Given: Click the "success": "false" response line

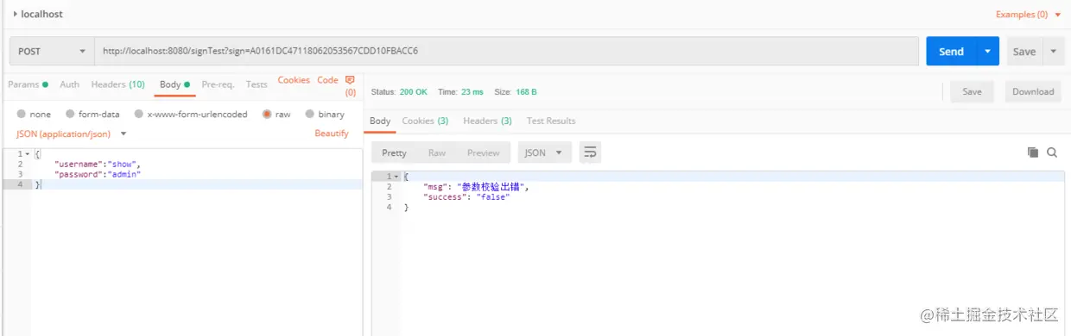Looking at the screenshot, I should coord(466,196).
